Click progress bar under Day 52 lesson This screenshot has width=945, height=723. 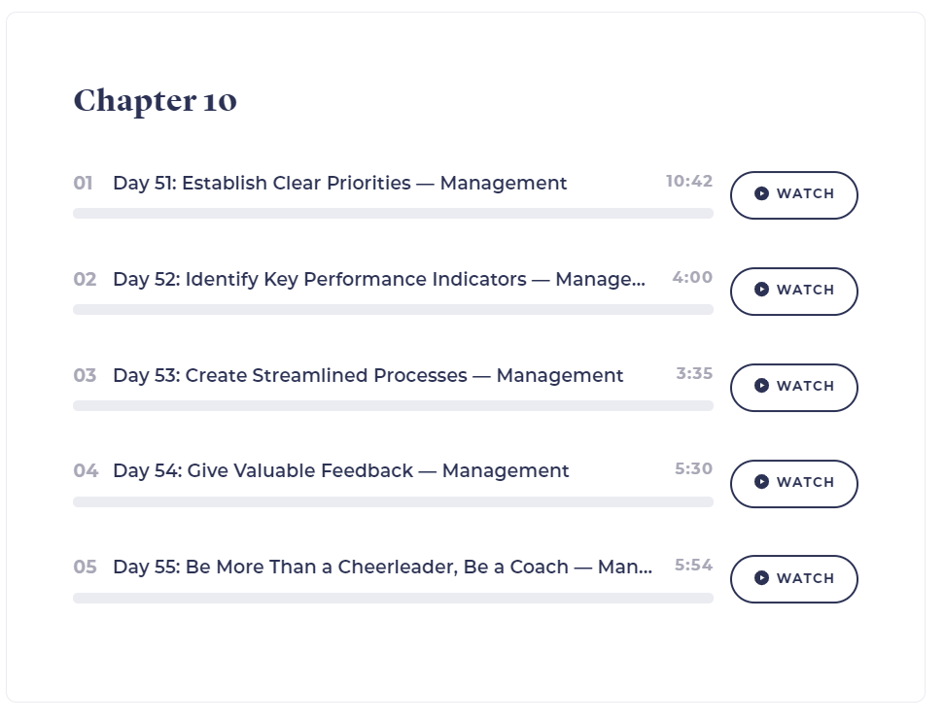tap(393, 310)
